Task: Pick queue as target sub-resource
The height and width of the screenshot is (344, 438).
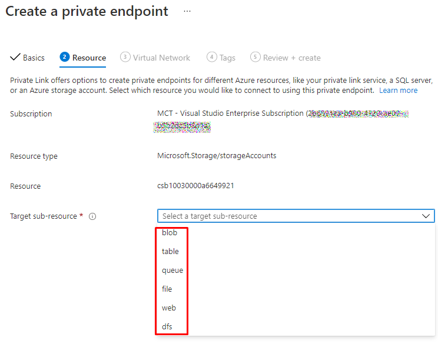Action: tap(172, 270)
